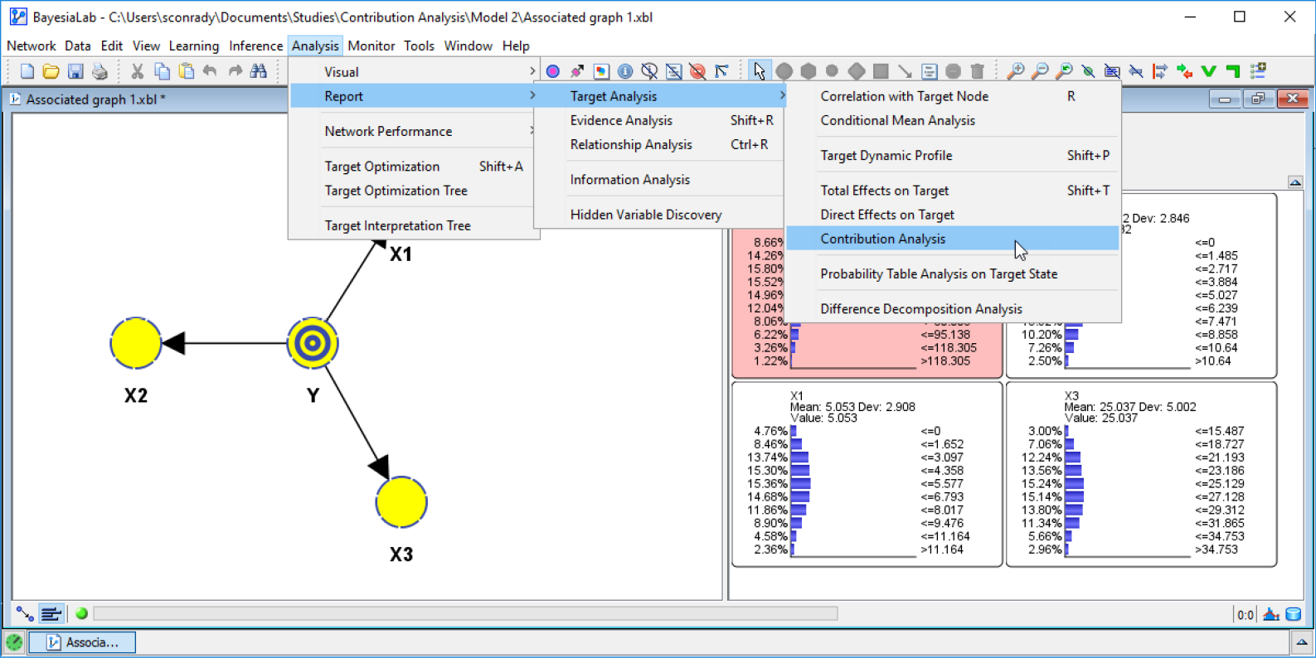
Task: Click Associa... window button in taskbar
Action: coord(83,642)
